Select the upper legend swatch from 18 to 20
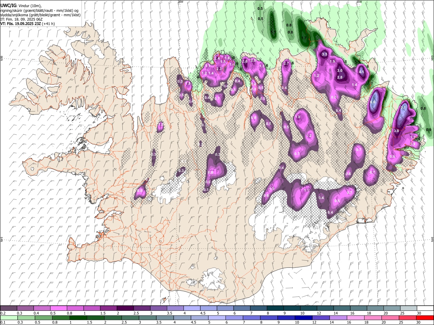Image resolution: width=434 pixels, height=325 pixels. coord(375,308)
